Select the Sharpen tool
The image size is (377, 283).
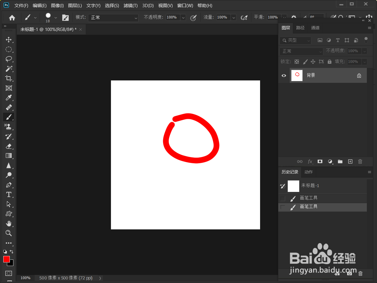pos(9,165)
